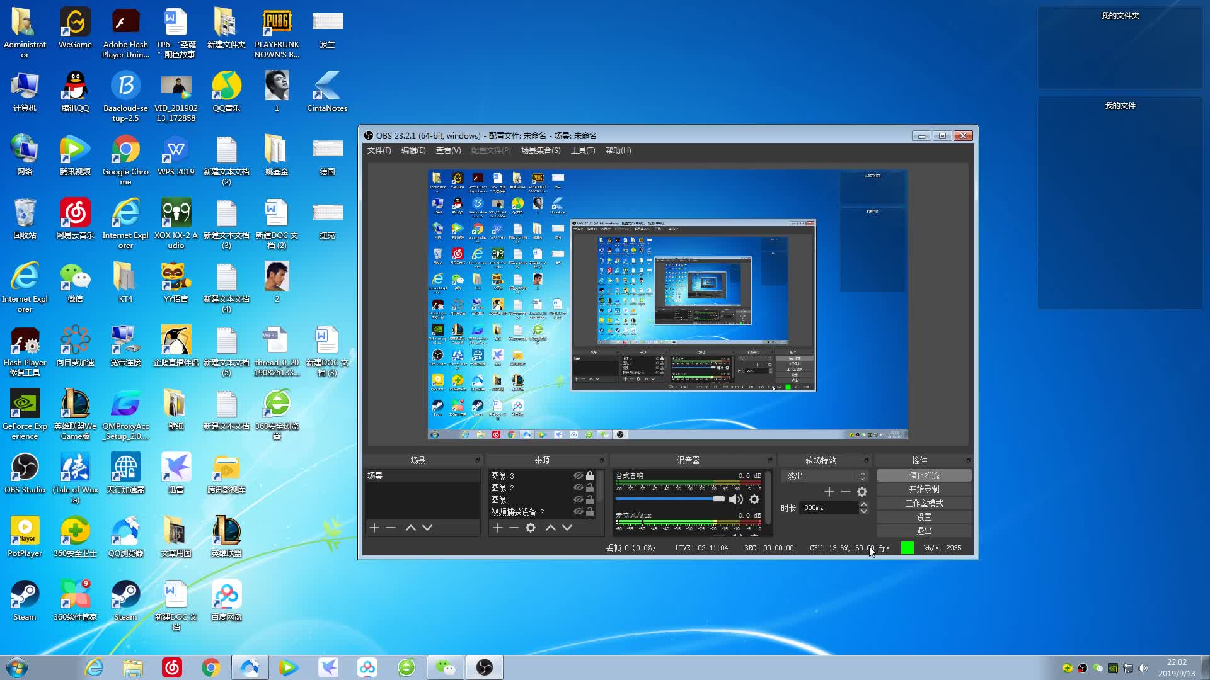Image resolution: width=1210 pixels, height=680 pixels.
Task: Click the 停止推流 button
Action: [924, 476]
